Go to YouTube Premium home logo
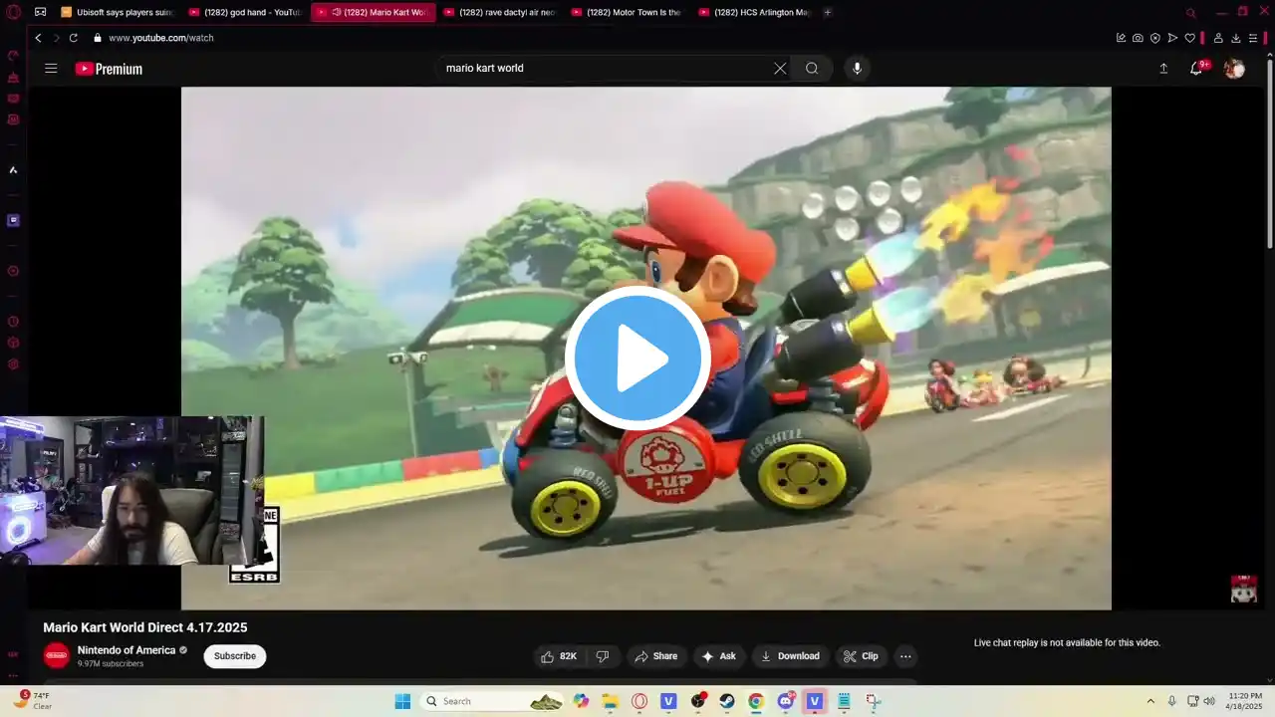 click(x=109, y=69)
